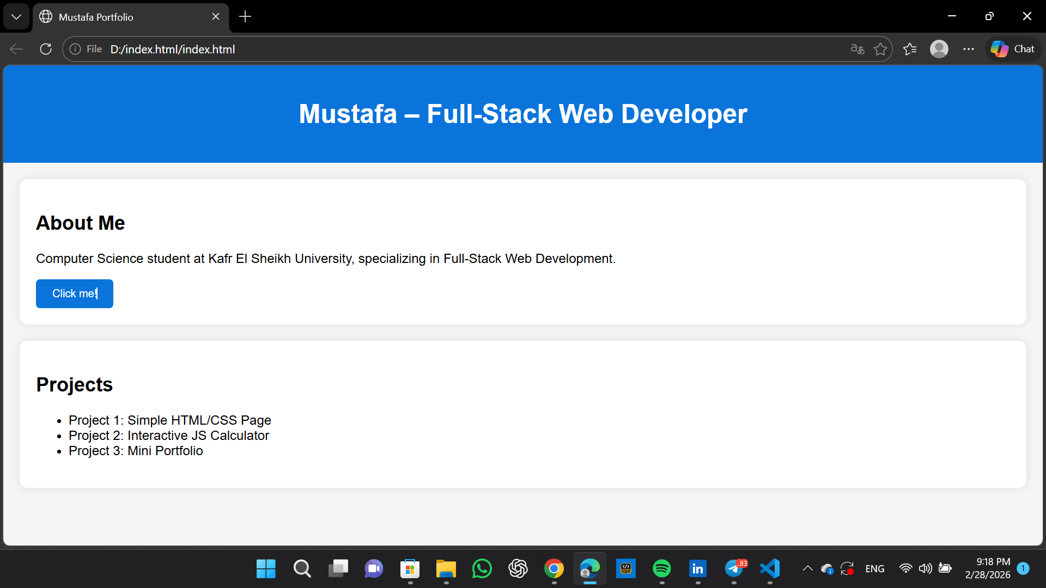Click the page refresh icon
The width and height of the screenshot is (1046, 588).
click(46, 49)
